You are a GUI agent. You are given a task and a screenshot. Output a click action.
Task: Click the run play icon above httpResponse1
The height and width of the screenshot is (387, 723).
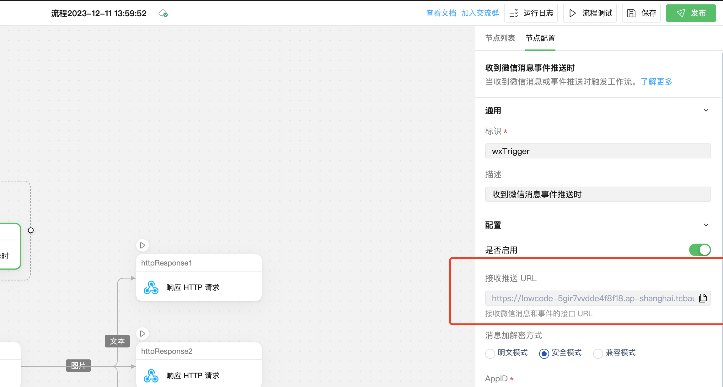click(142, 245)
